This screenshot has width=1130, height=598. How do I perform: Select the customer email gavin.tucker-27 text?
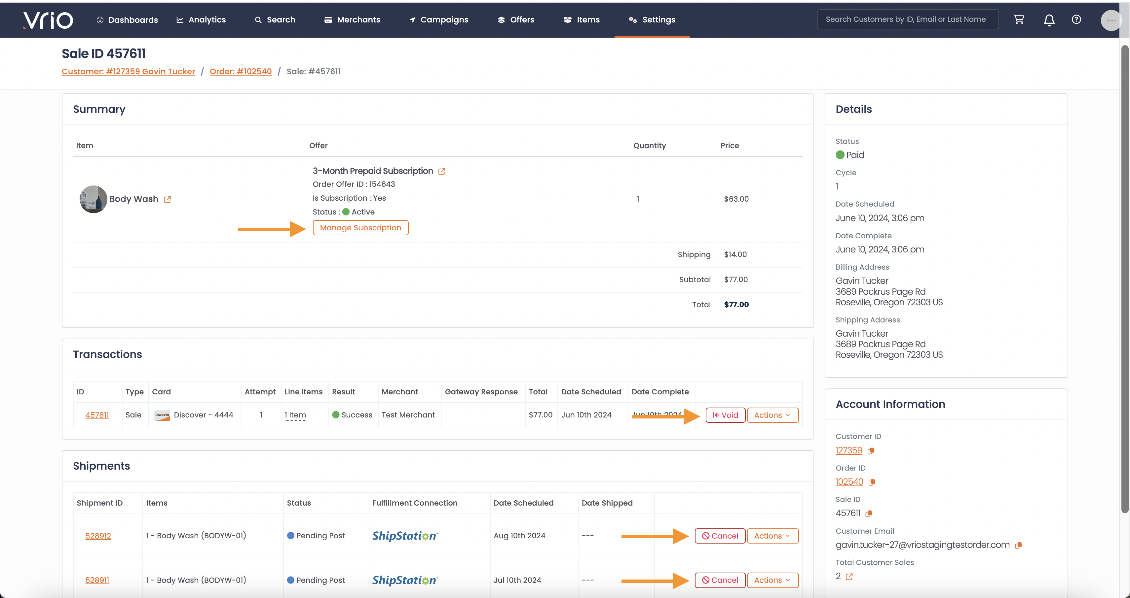pyautogui.click(x=922, y=545)
